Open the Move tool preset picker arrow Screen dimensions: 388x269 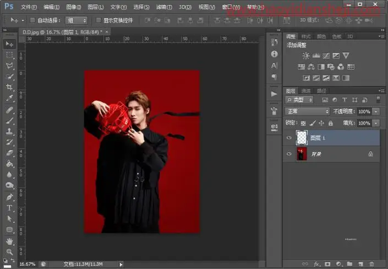23,20
